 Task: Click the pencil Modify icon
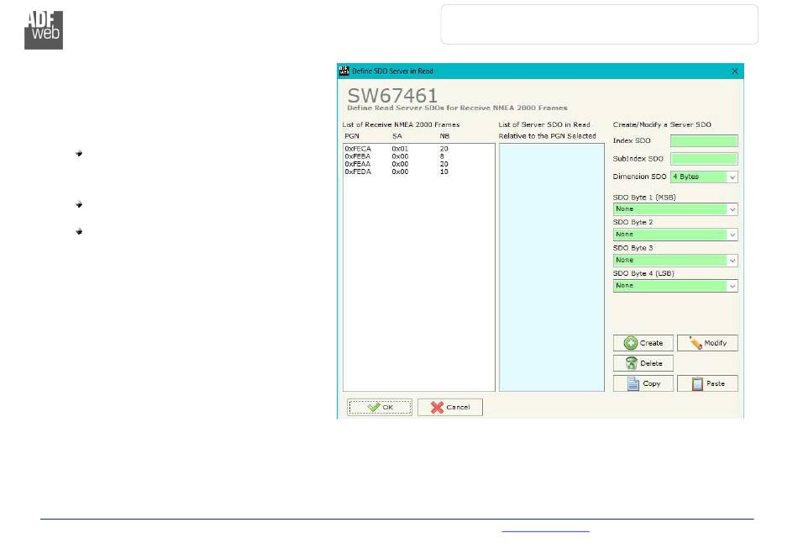coord(695,343)
